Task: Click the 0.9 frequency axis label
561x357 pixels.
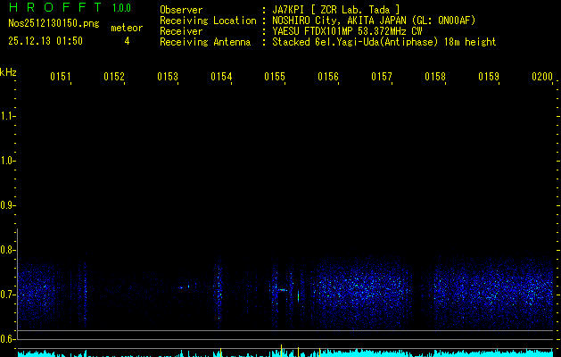Action: pos(8,205)
